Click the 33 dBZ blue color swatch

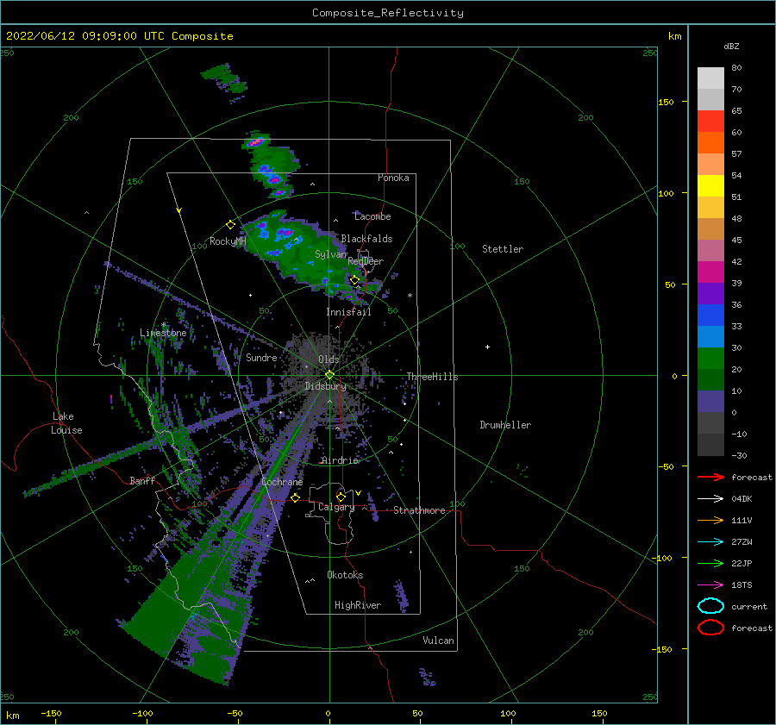click(710, 336)
